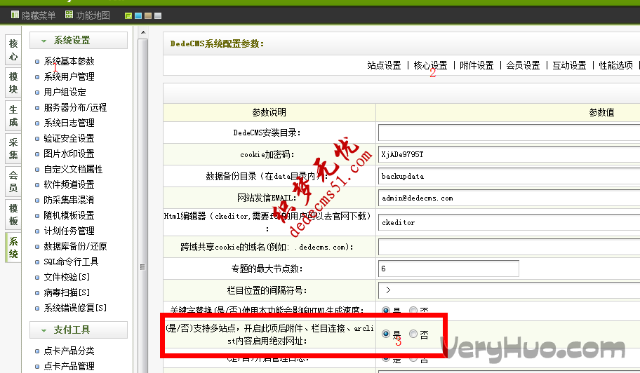Go to 附件设置 settings tab

click(x=476, y=65)
